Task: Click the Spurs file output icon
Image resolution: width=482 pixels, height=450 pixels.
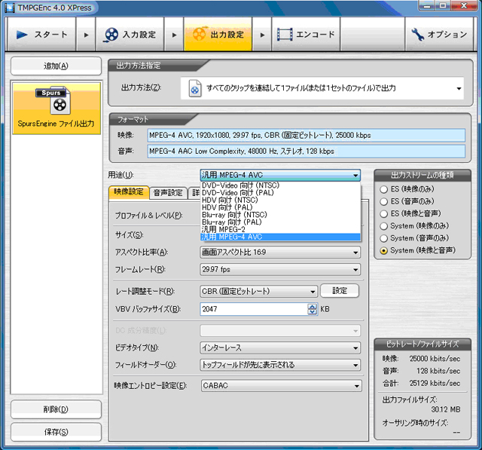Action: [55, 100]
